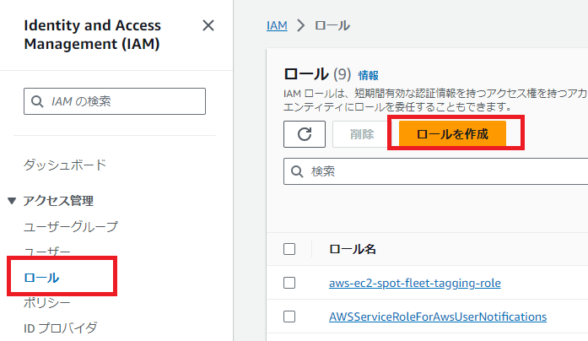The width and height of the screenshot is (588, 341).
Task: Collapse the アクセス管理 section
Action: 12,201
